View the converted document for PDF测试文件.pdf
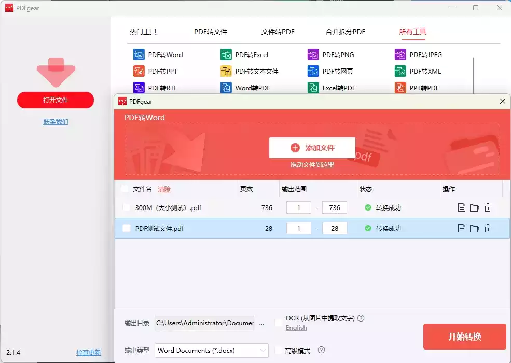Image resolution: width=511 pixels, height=363 pixels. tap(461, 228)
